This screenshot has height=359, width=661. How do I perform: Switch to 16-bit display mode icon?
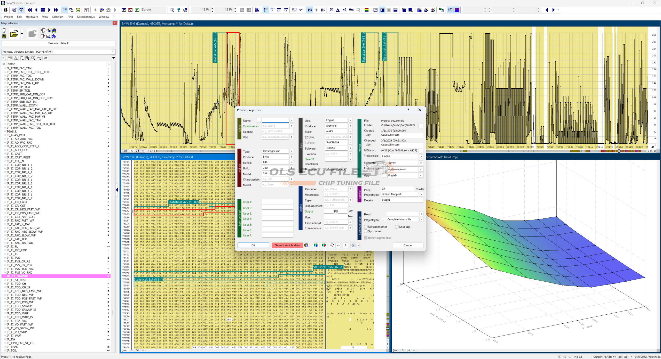tap(272, 10)
